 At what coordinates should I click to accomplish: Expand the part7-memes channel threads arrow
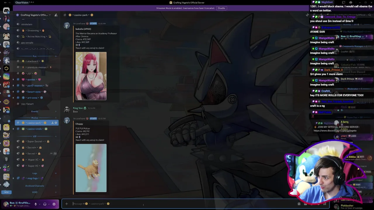tap(13, 85)
